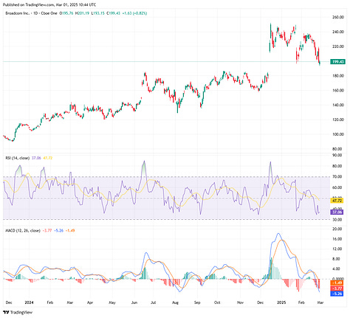Viewport: 350px width, 318px height.
Task: Click the 0.0000 label on MACD axis
Action: pos(337,279)
